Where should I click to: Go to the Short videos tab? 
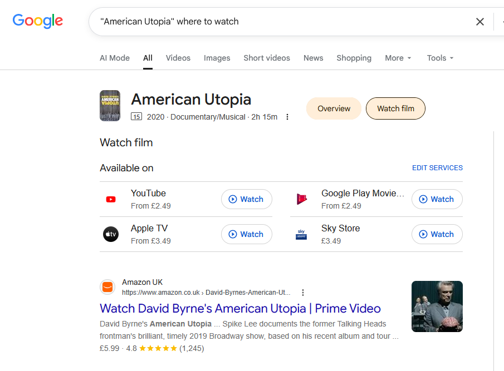(x=267, y=58)
